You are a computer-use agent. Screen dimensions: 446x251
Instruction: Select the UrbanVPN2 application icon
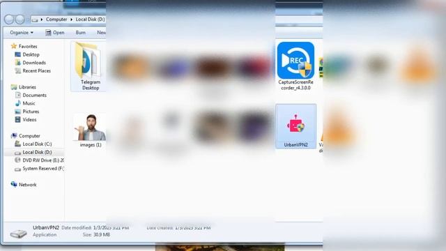(x=295, y=126)
